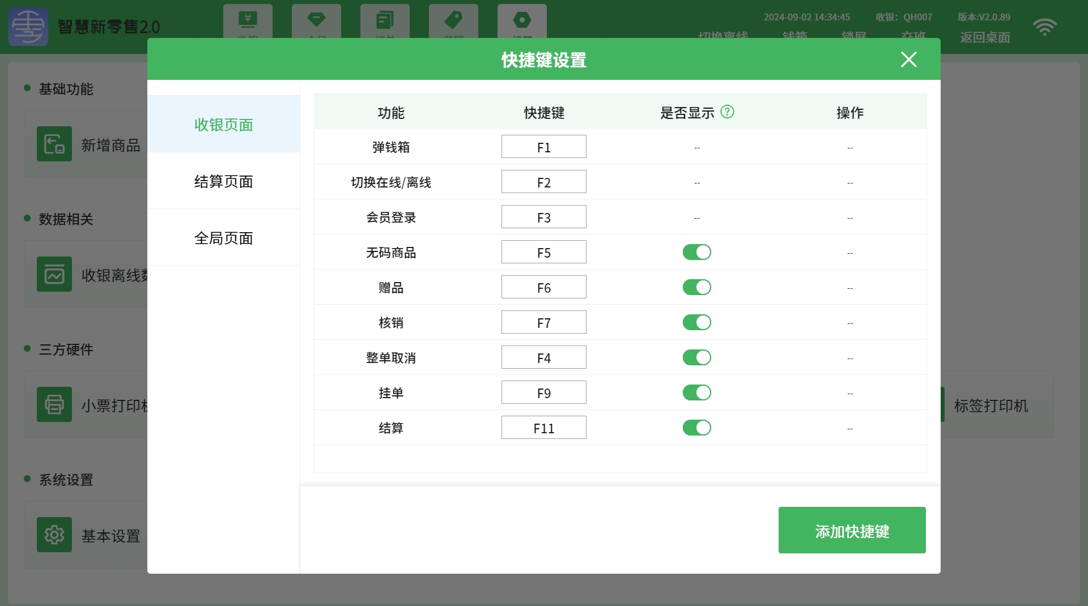Click the 智慧新零售2.0 app logo
Screen dimensions: 1088x606
[x=28, y=27]
